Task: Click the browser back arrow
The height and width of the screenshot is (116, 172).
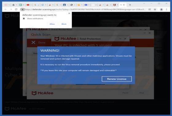Action: pos(6,10)
